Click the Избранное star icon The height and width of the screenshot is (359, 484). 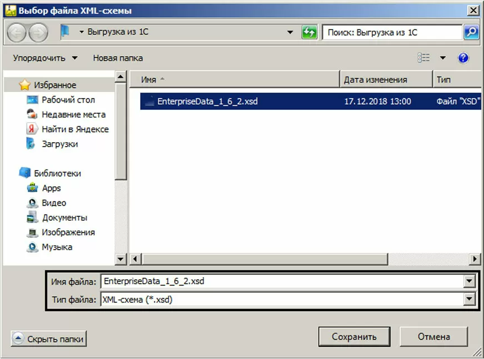point(25,85)
